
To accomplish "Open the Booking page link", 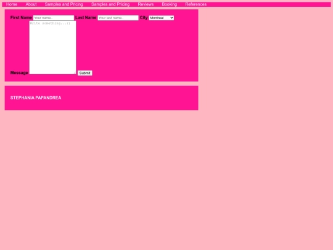I will pyautogui.click(x=169, y=4).
